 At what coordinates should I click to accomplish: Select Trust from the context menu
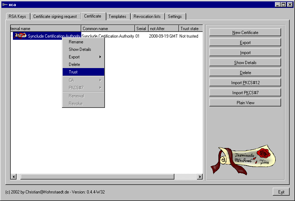pos(83,72)
